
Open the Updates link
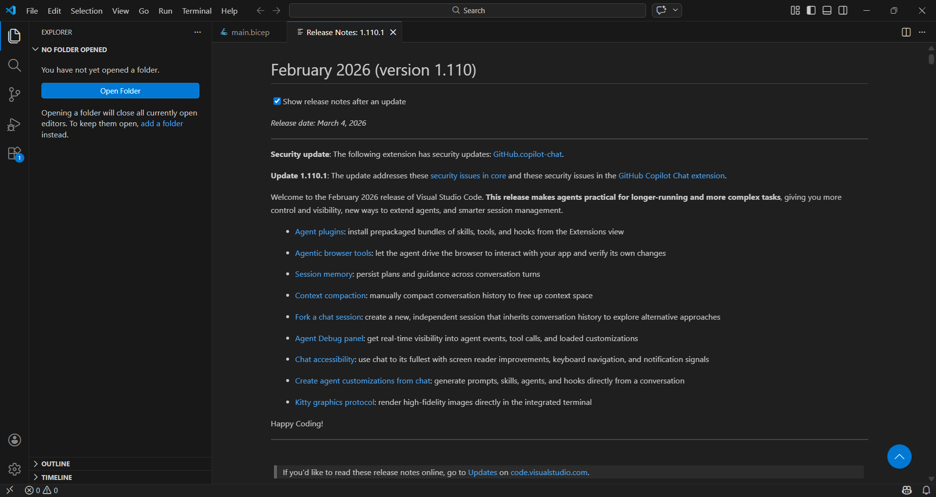coord(483,473)
